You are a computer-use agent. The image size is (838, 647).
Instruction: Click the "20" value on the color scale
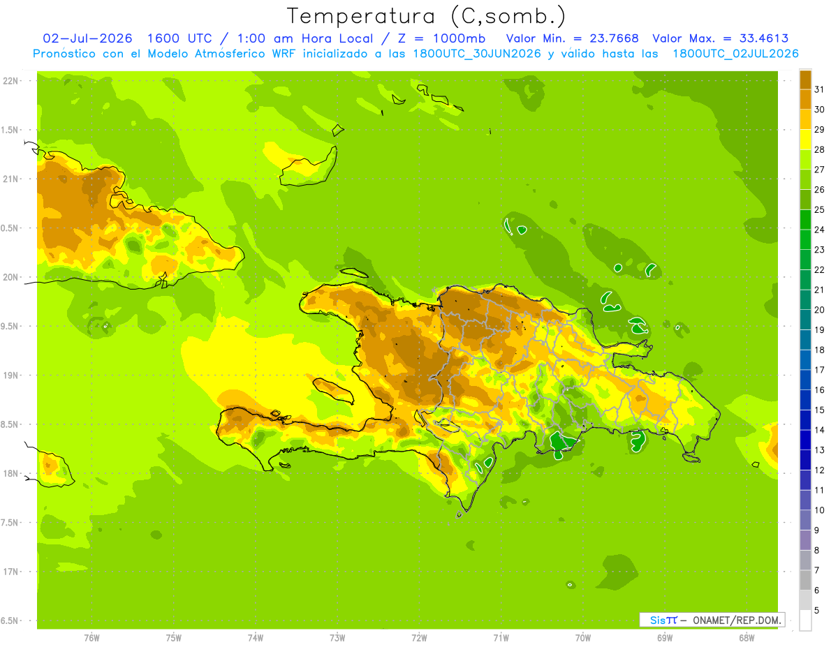820,310
